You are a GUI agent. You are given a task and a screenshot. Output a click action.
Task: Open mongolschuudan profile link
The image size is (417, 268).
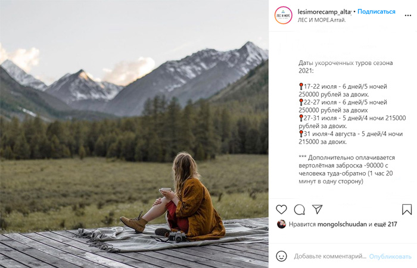[342, 224]
